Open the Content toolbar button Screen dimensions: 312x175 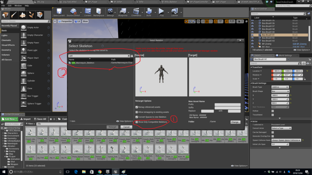pos(87,12)
